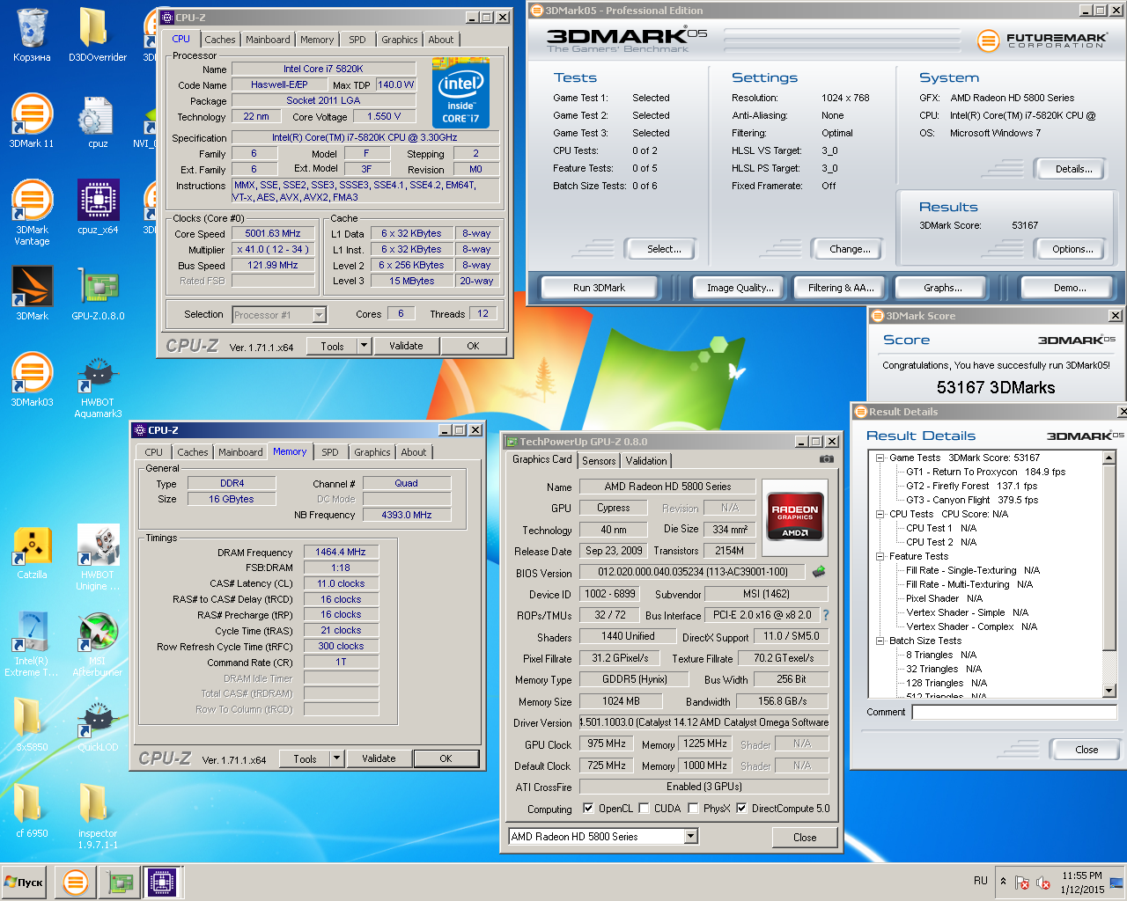Open Tools dropdown arrow in CPU-Z Memory window
The width and height of the screenshot is (1127, 901).
click(336, 758)
